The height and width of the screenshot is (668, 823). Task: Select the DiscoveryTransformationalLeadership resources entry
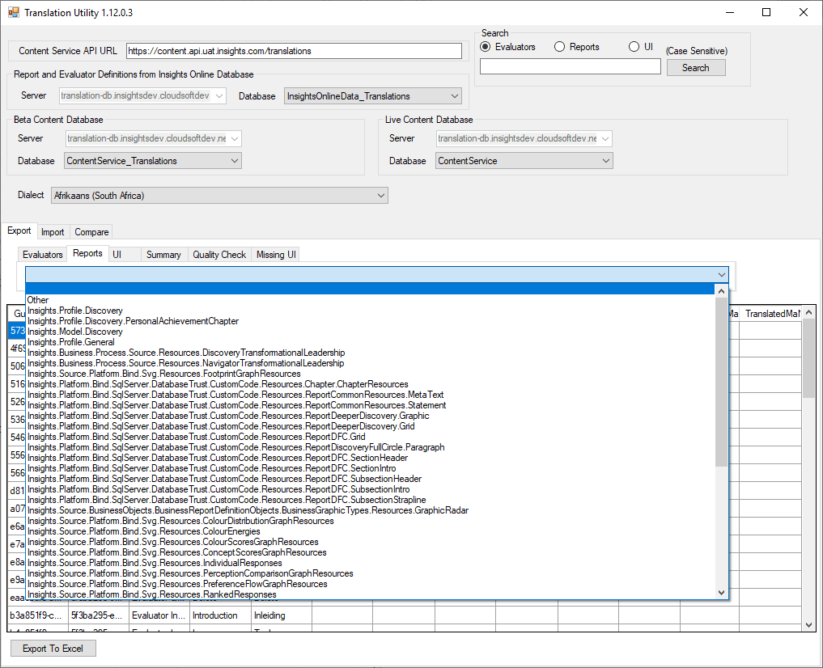pyautogui.click(x=370, y=353)
